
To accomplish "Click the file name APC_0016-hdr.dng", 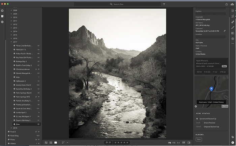I will pos(202,25).
